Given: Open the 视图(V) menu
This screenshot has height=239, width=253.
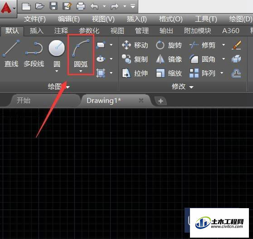Looking at the screenshot, I should (103, 19).
